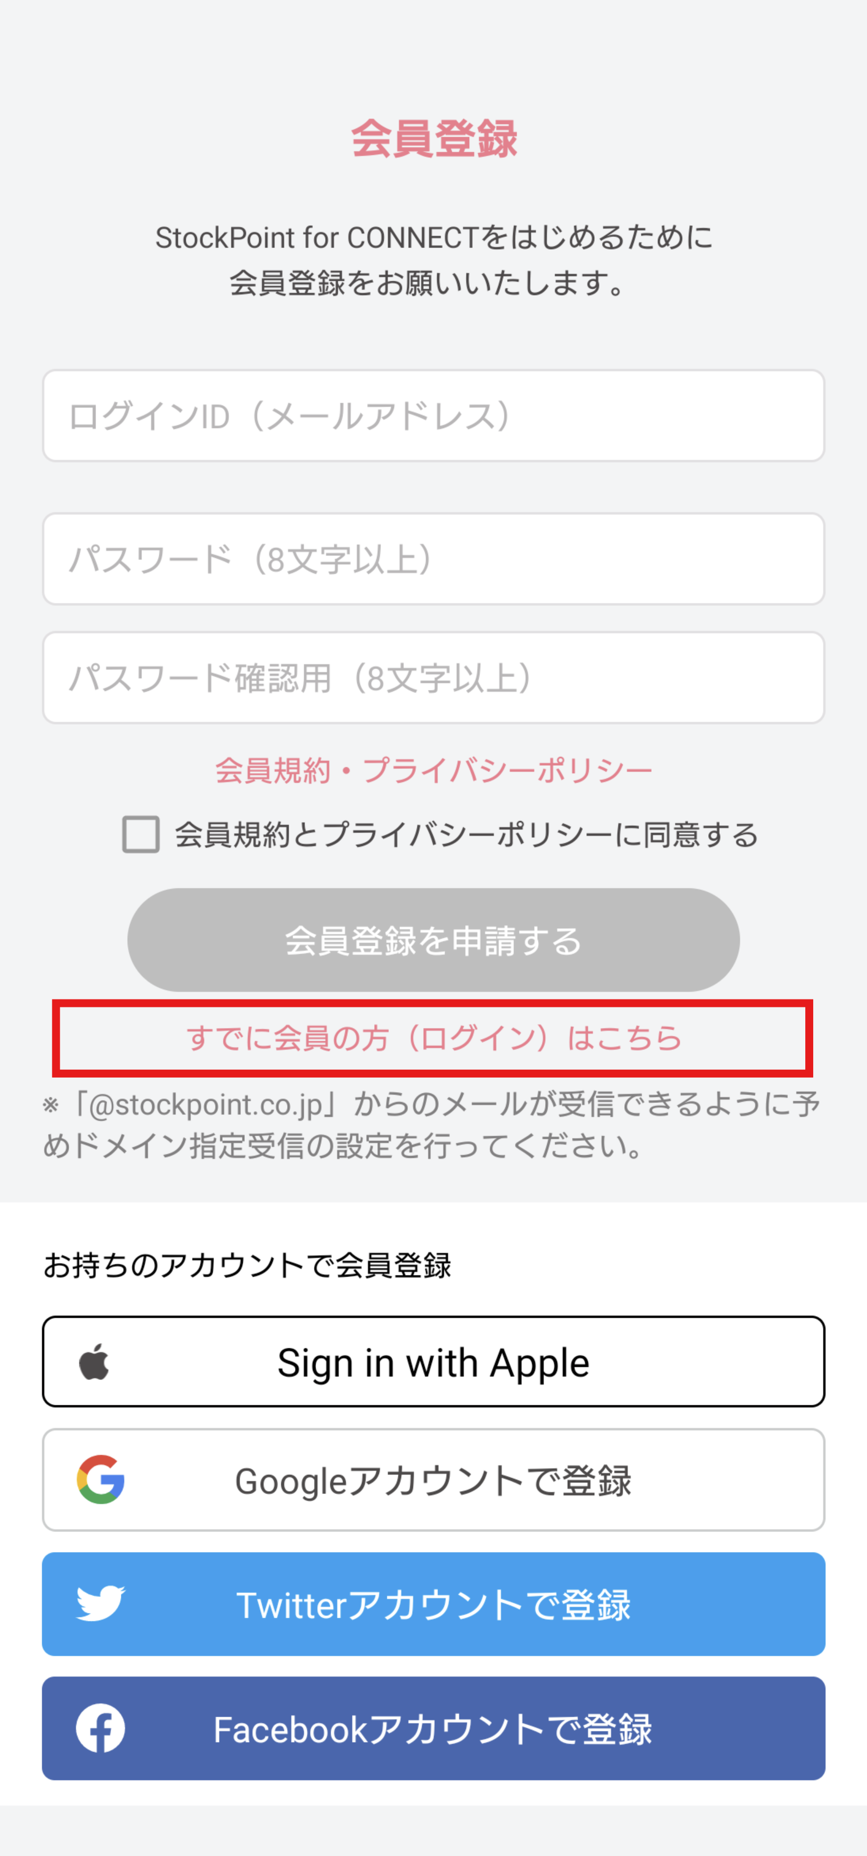Viewport: 867px width, 1856px height.
Task: Tap the agreement text label beside checkbox
Action: coord(466,834)
